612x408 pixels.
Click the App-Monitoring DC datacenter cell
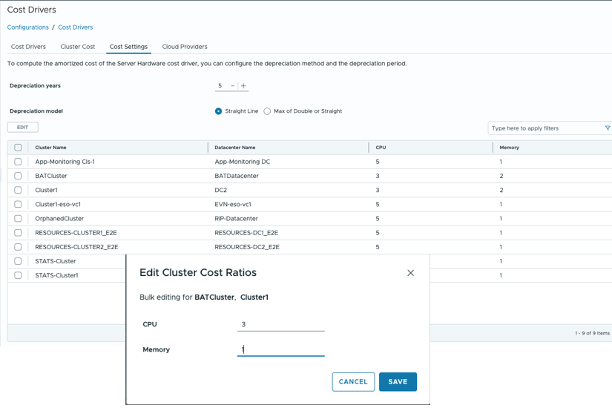(x=243, y=162)
